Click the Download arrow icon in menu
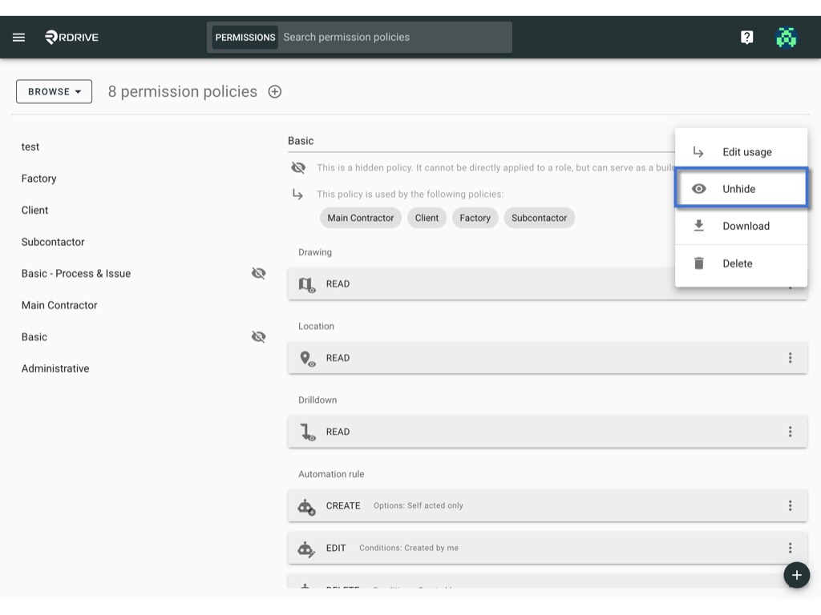Viewport: 821px width, 615px height. 698,225
